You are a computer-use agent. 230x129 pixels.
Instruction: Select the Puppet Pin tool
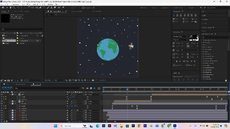[63, 8]
